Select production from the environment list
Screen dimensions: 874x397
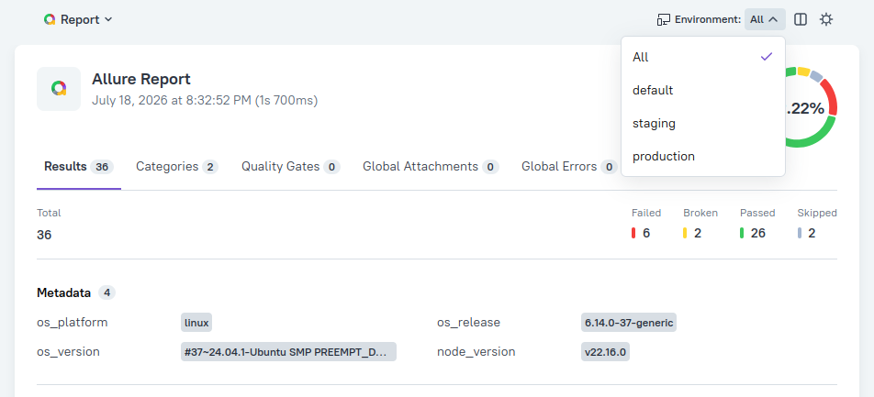pos(703,156)
